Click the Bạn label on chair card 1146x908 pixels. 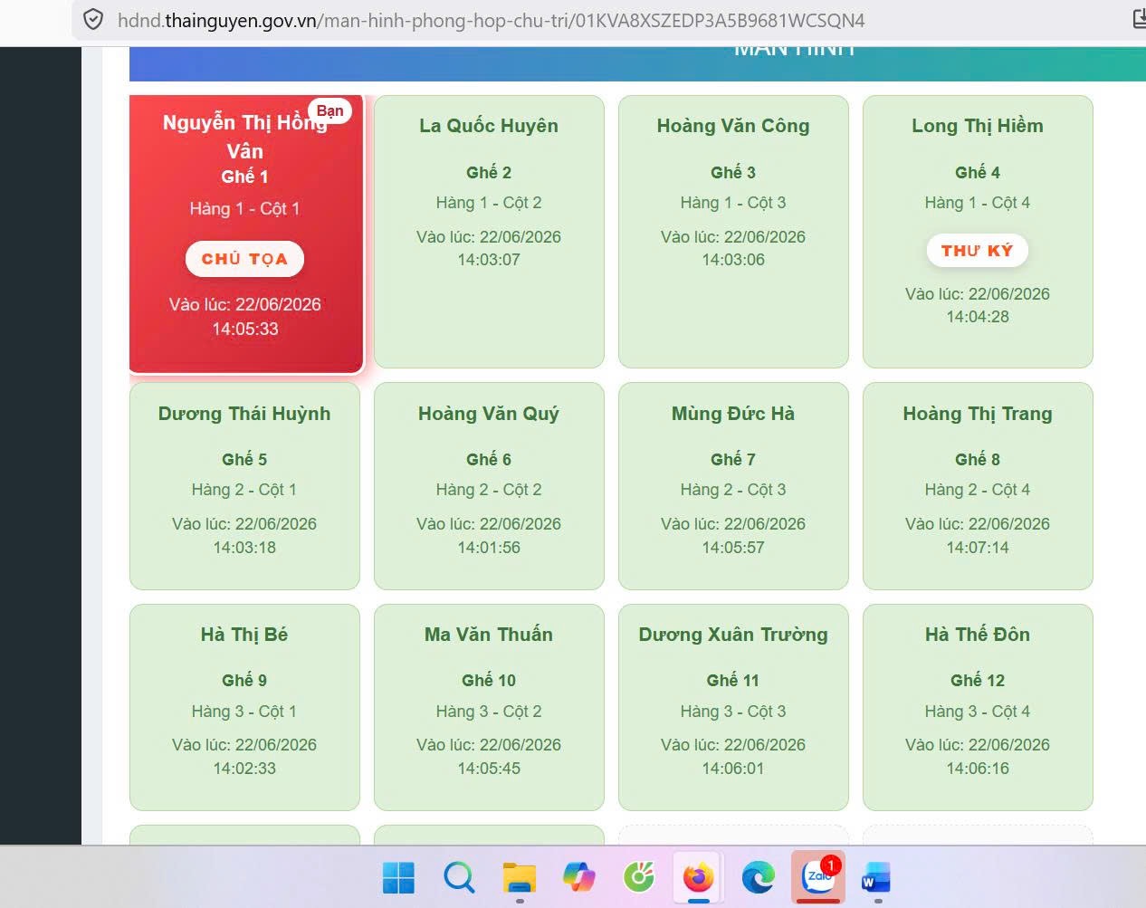point(330,111)
